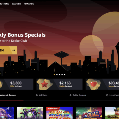Click the arrow icon on the yellow button
The width and height of the screenshot is (119, 119).
tap(14, 50)
